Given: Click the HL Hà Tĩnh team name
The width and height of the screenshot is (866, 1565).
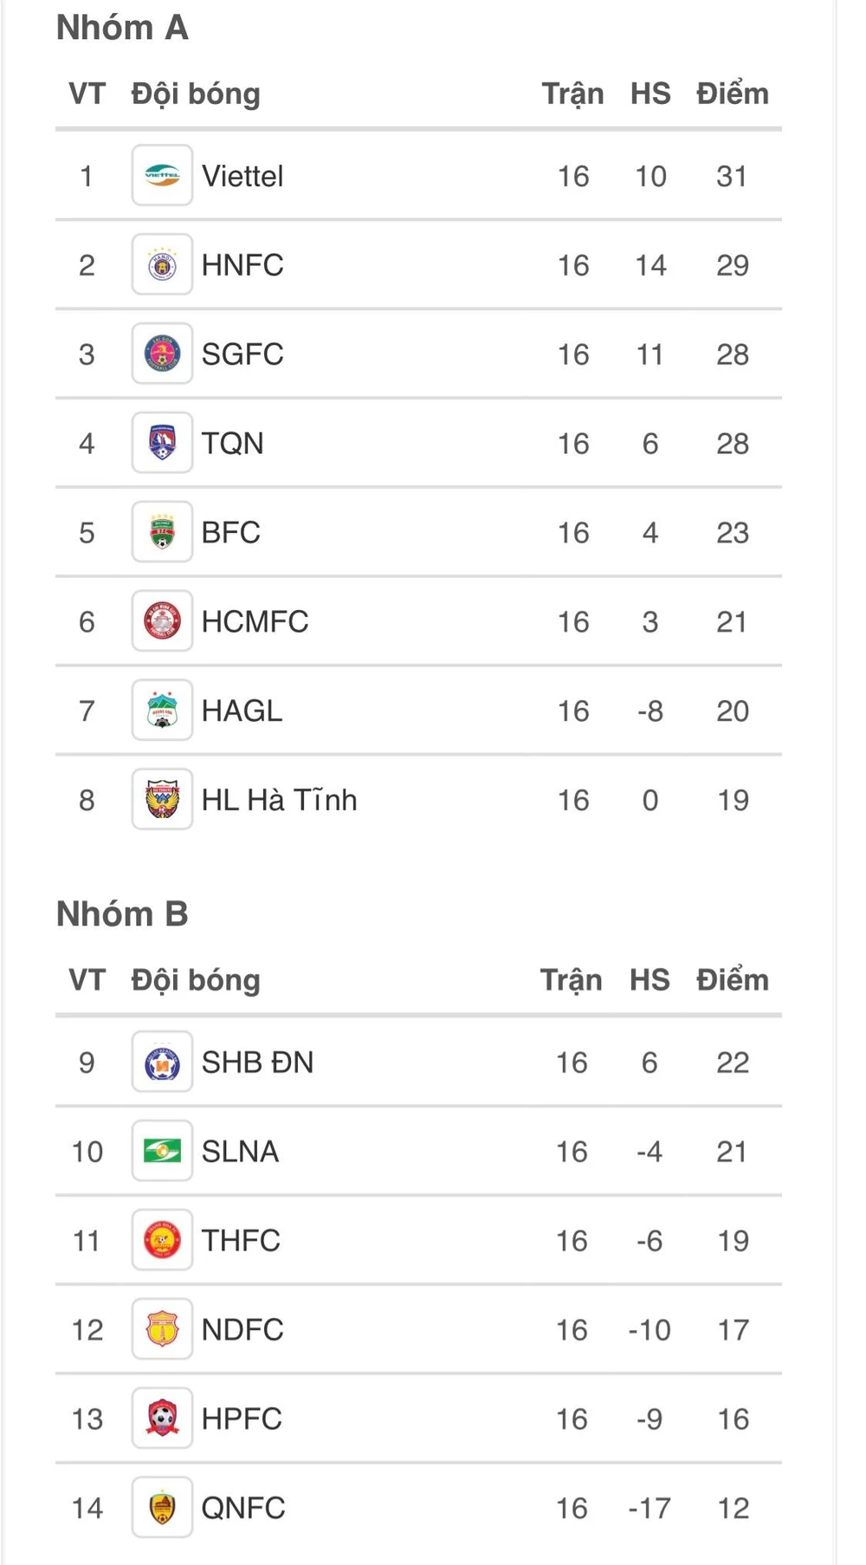Looking at the screenshot, I should point(279,800).
